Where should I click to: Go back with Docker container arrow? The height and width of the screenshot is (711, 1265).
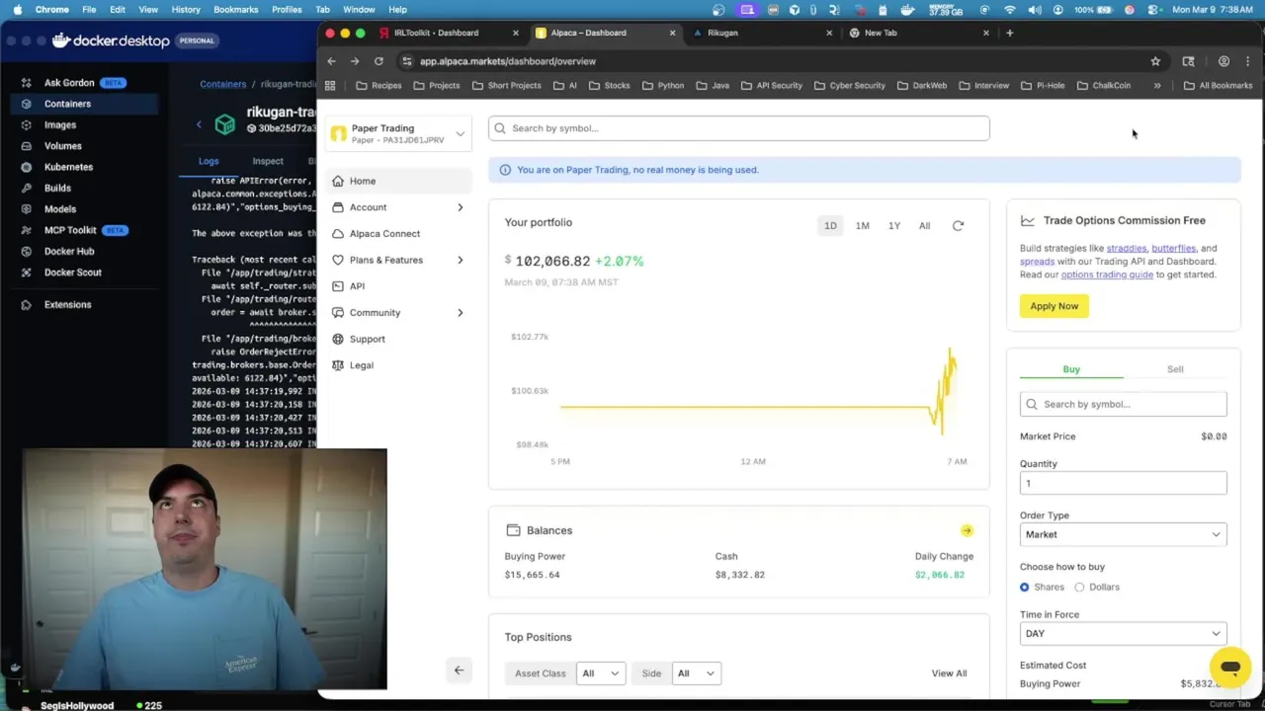199,124
